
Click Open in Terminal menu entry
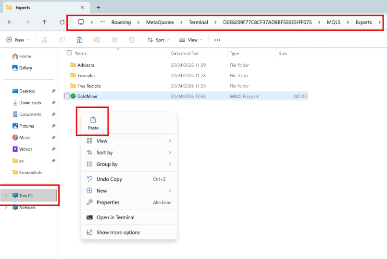(115, 217)
